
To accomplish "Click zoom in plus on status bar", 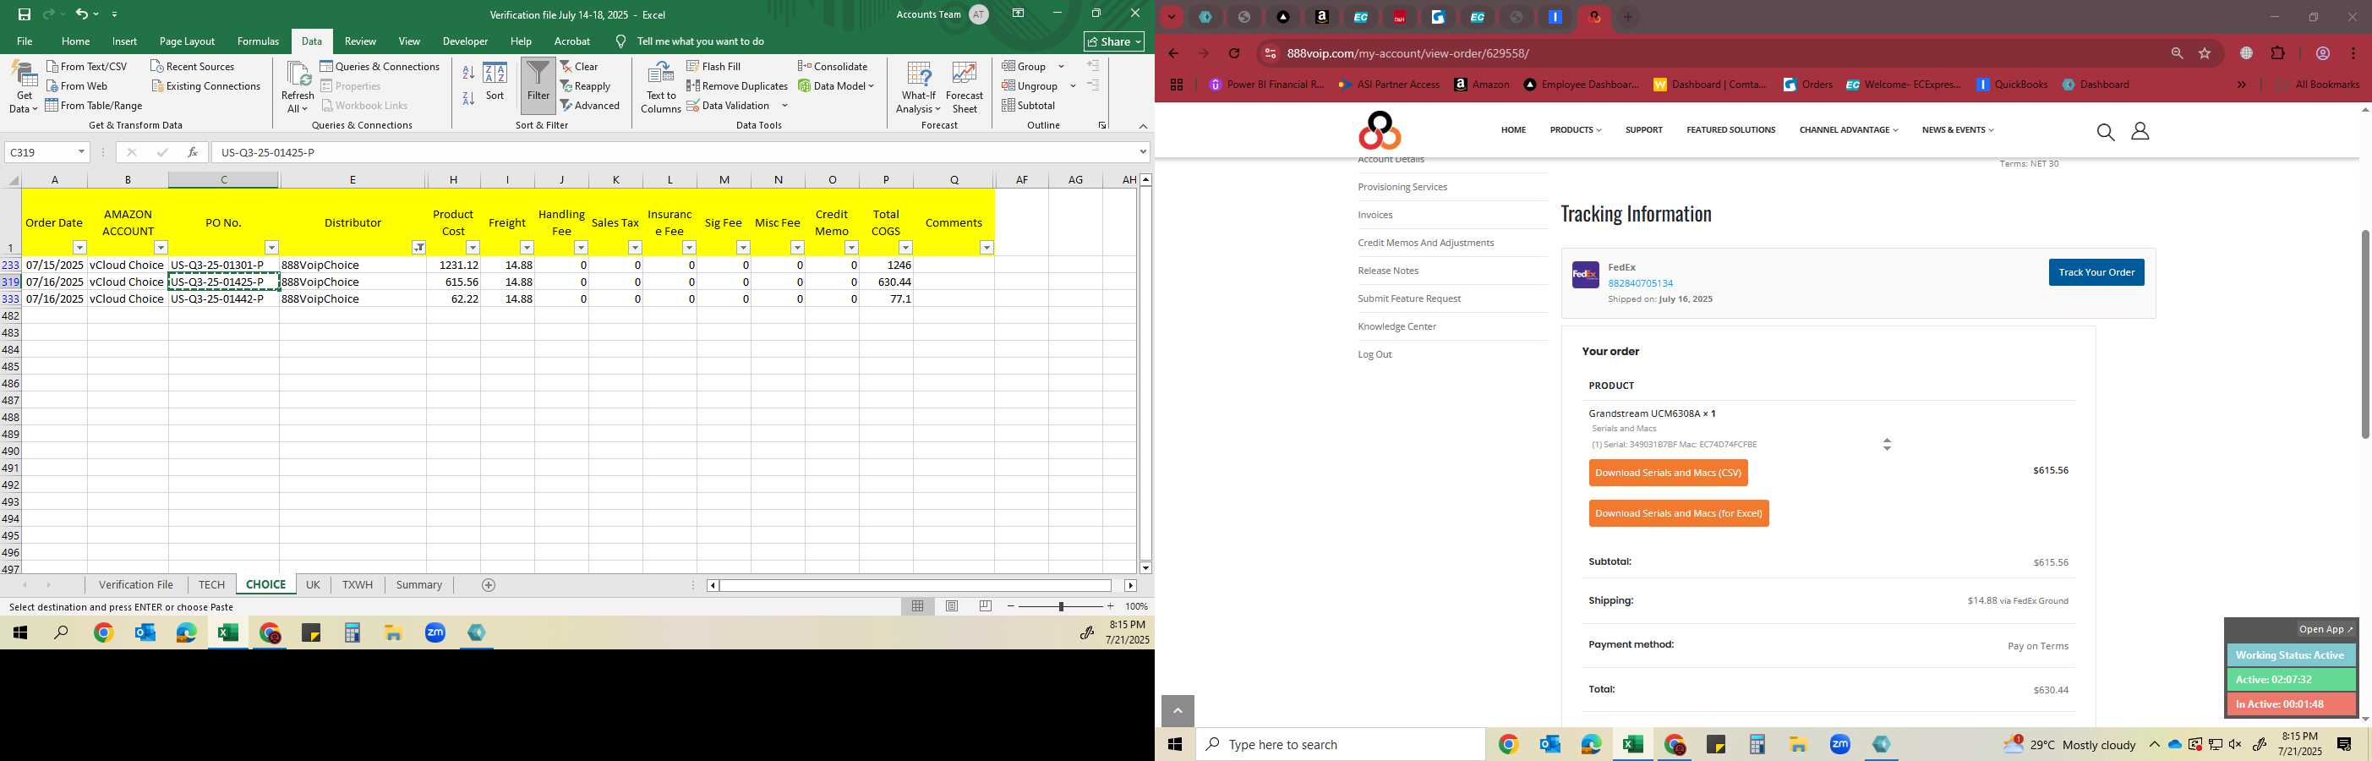I will point(1111,606).
